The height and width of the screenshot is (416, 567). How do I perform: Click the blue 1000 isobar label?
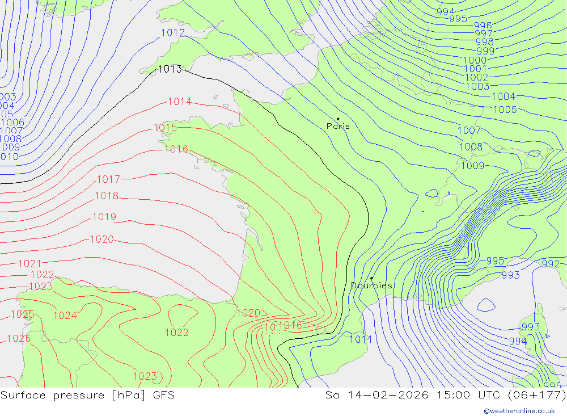pos(475,60)
